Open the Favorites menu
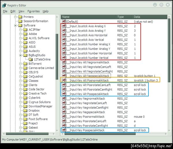Viewport: 173px width, 149px height. pyautogui.click(x=33, y=11)
